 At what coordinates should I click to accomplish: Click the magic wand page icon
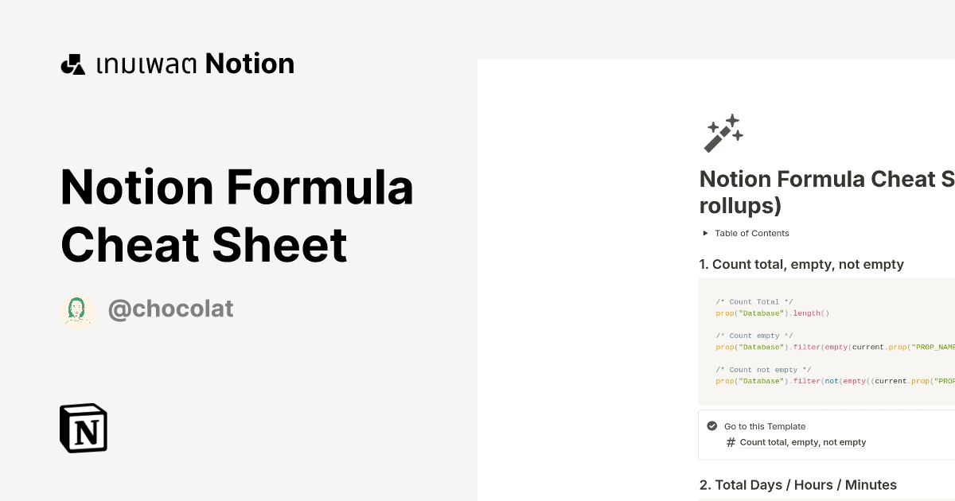pyautogui.click(x=723, y=132)
